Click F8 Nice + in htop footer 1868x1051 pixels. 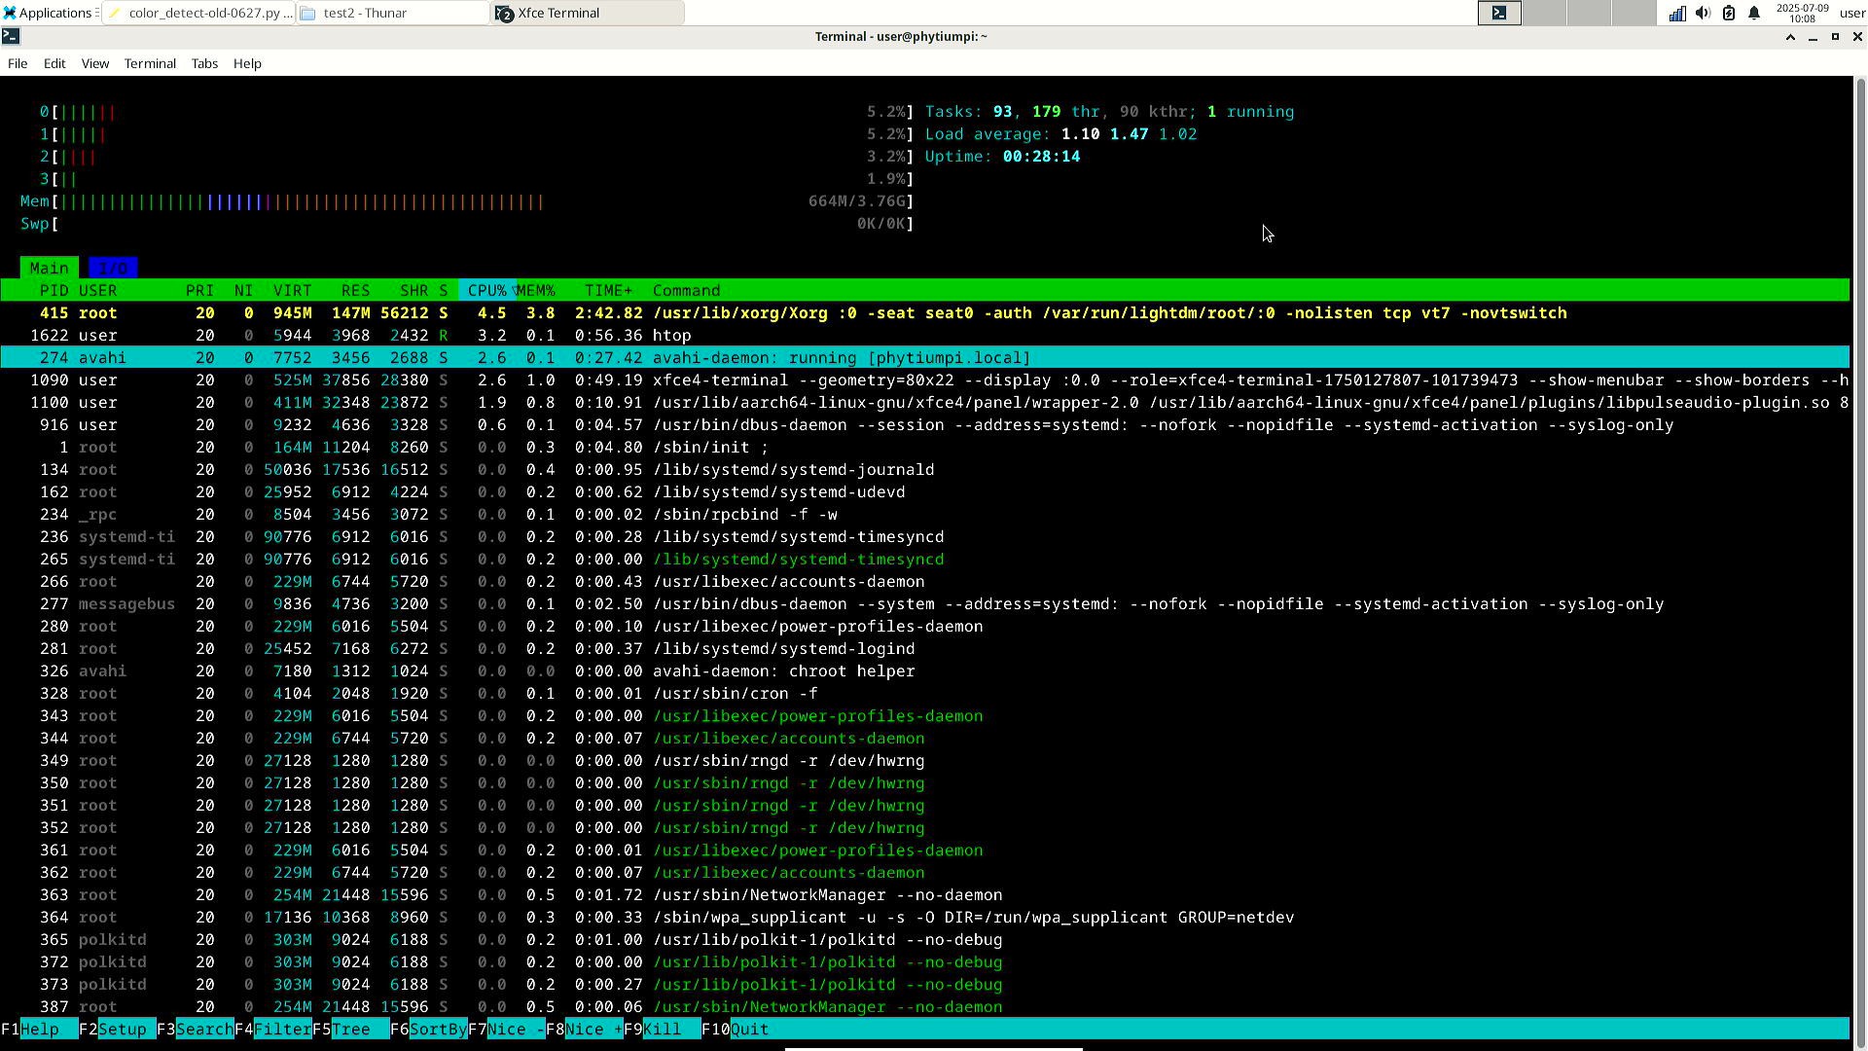click(584, 1030)
